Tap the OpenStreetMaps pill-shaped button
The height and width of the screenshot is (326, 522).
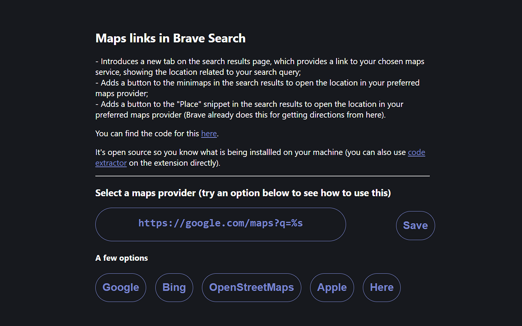tap(251, 287)
